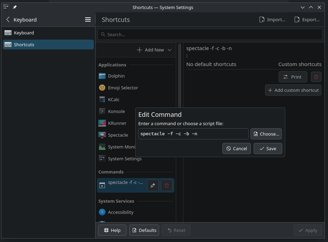328x242 pixels.
Task: Close the System Settings window
Action: 319,7
